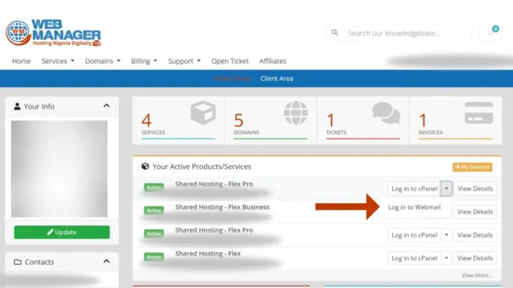Open the Affiliates page
Viewport: 513px width, 288px height.
273,61
